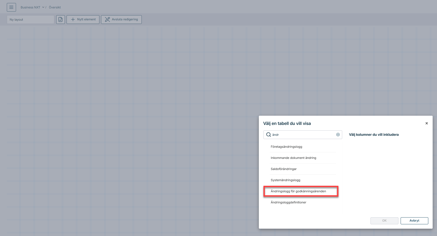Pick Systemändringslogg from the results
The width and height of the screenshot is (437, 236).
[x=285, y=180]
